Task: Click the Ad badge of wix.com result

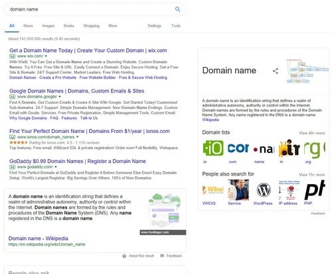Action: pyautogui.click(x=12, y=56)
